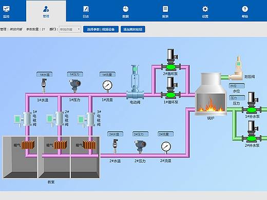Image resolution: width=267 pixels, height=200 pixels.
Task: Click the 3#电磁阀 solenoid valve
Action: point(86,119)
